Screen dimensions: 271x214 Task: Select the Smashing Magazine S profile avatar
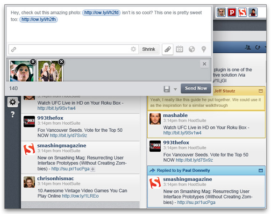(x=242, y=12)
